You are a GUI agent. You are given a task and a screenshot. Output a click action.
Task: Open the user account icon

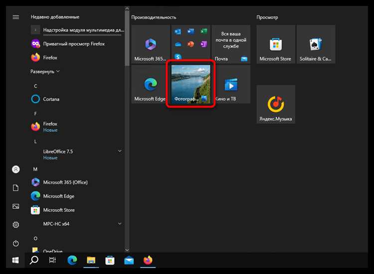pyautogui.click(x=16, y=170)
